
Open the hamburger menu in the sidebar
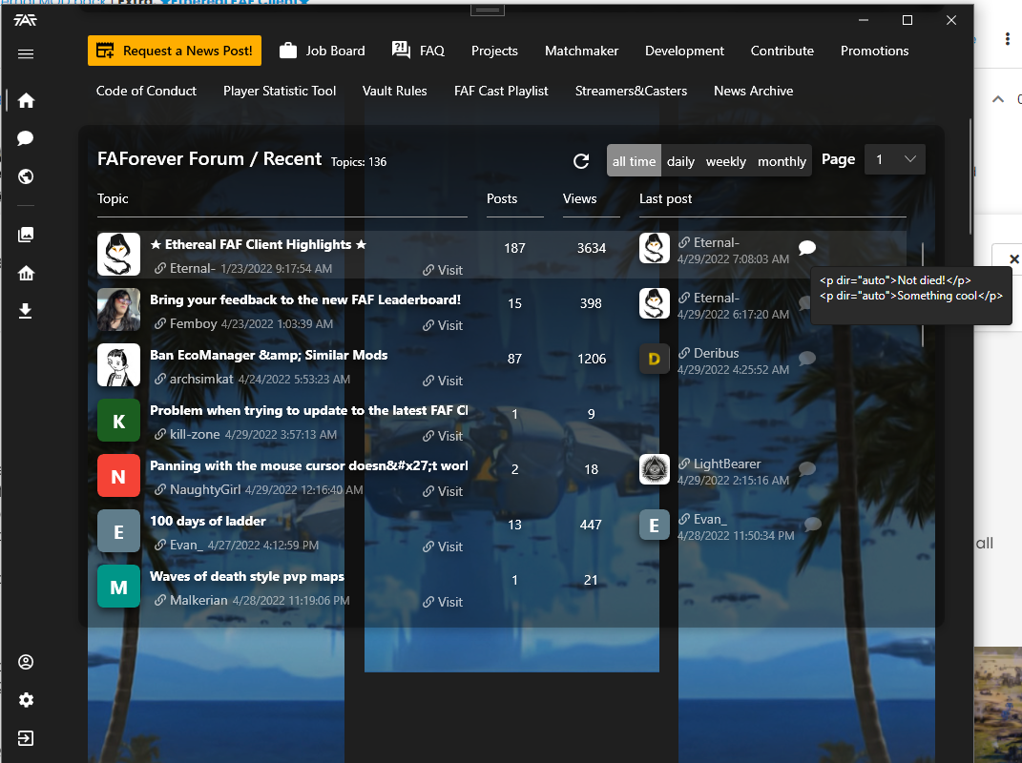[x=26, y=53]
